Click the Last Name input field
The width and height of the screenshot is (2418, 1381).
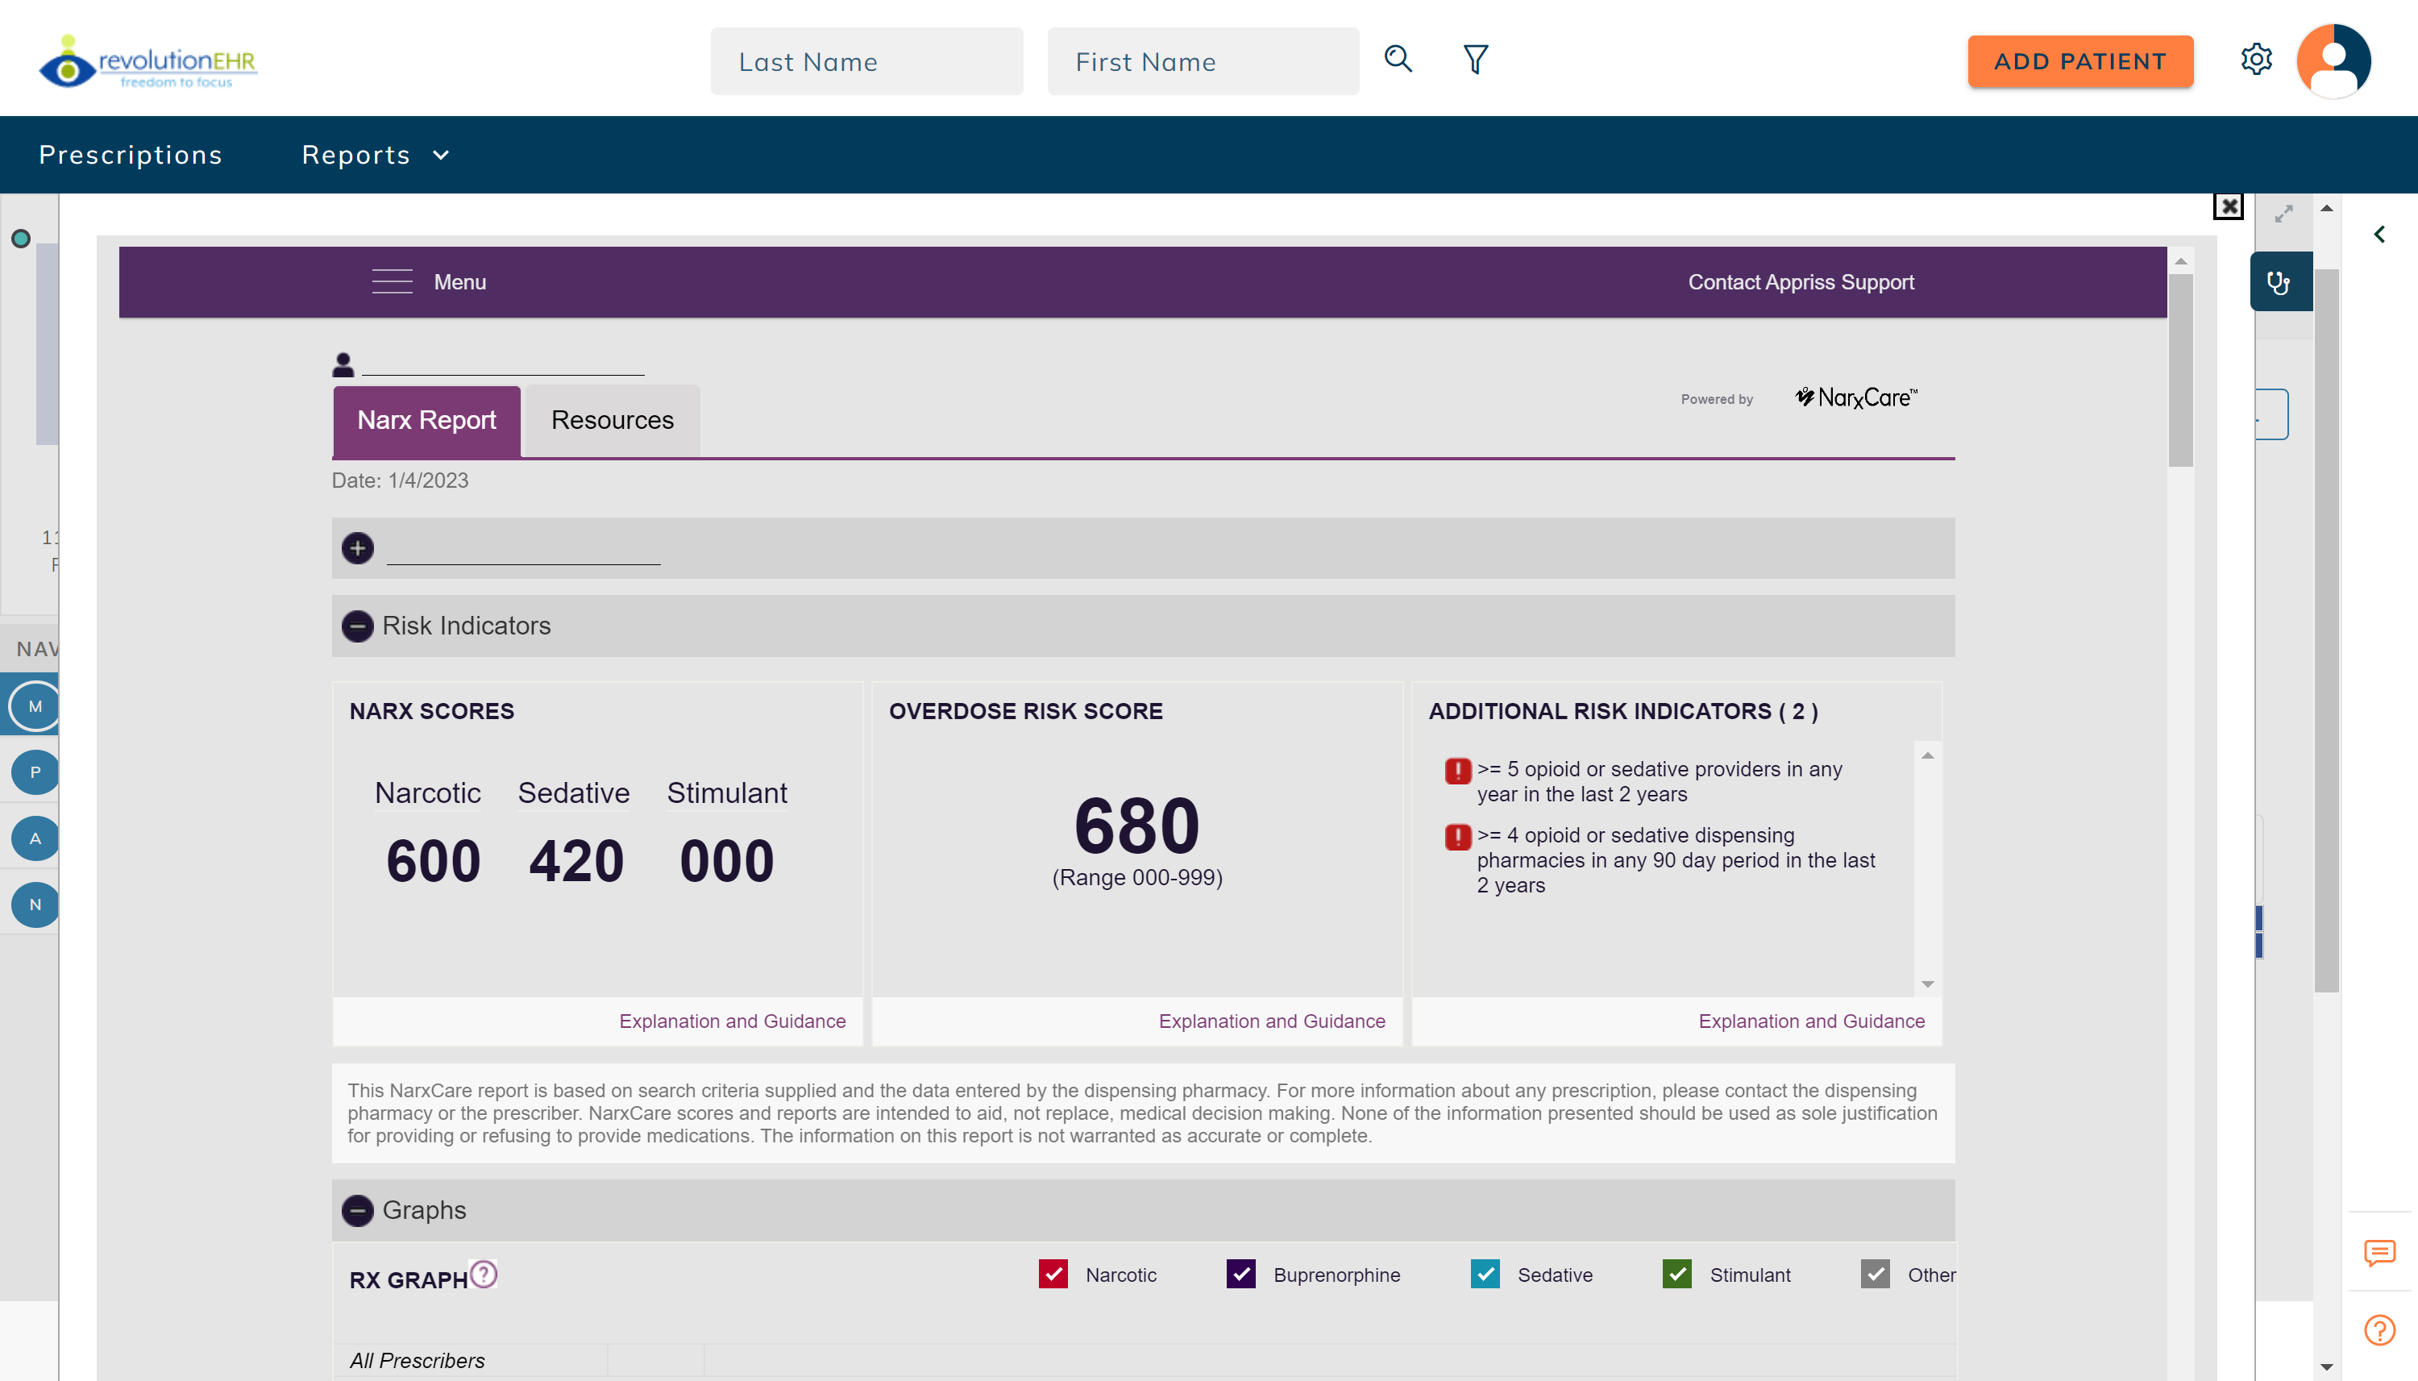(866, 60)
